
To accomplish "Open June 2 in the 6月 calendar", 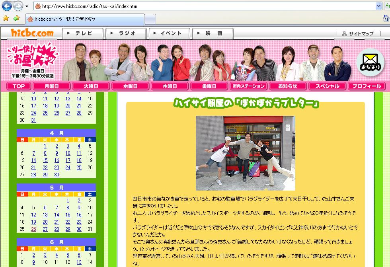I will click(33, 255).
